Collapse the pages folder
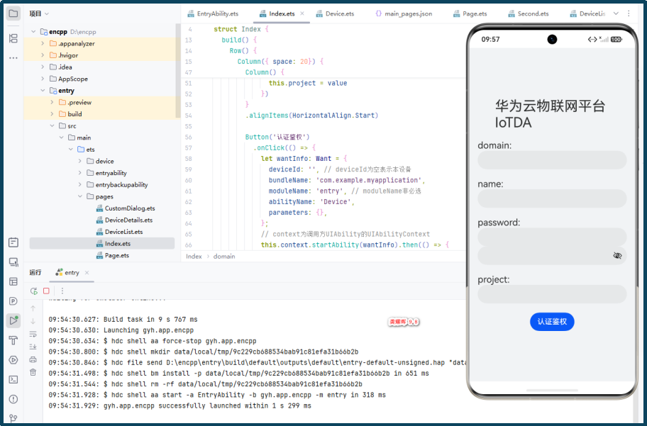This screenshot has height=426, width=647. click(80, 196)
